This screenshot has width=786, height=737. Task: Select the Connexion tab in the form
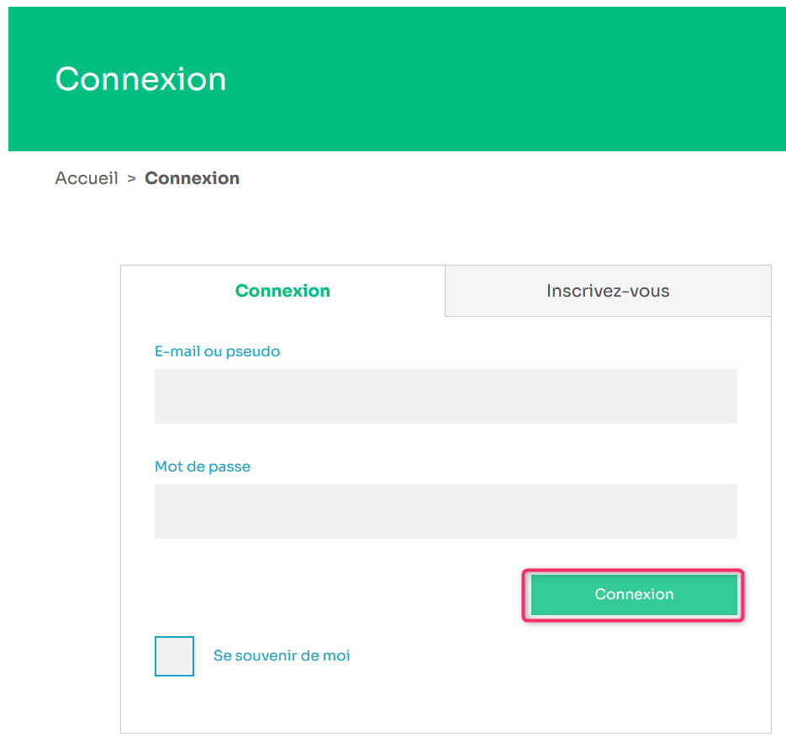click(282, 291)
